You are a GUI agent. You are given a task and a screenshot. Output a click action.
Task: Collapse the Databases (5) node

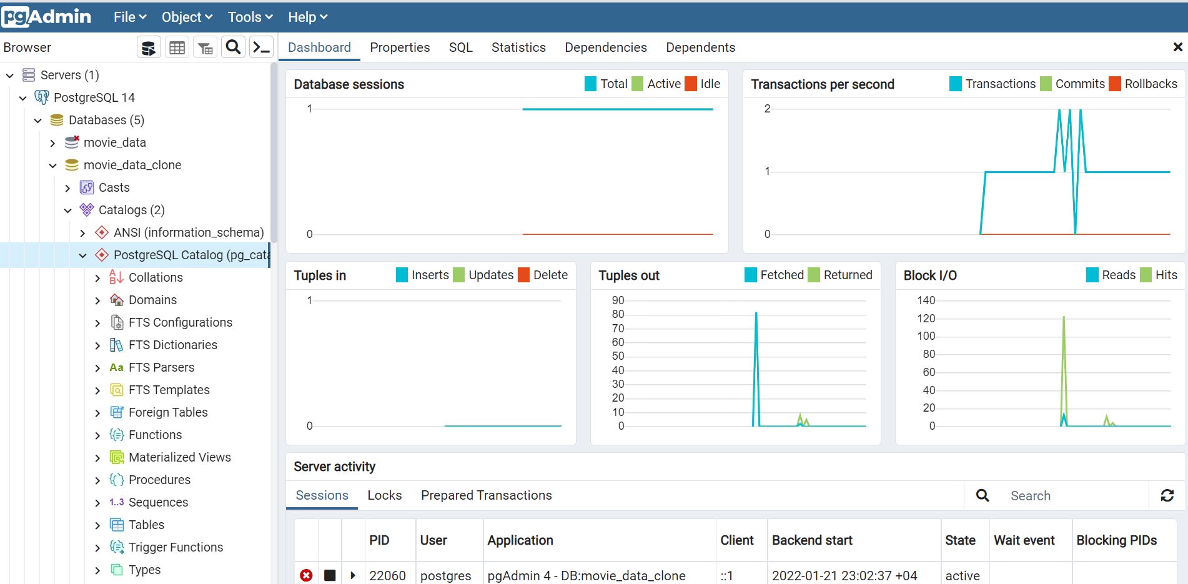38,121
